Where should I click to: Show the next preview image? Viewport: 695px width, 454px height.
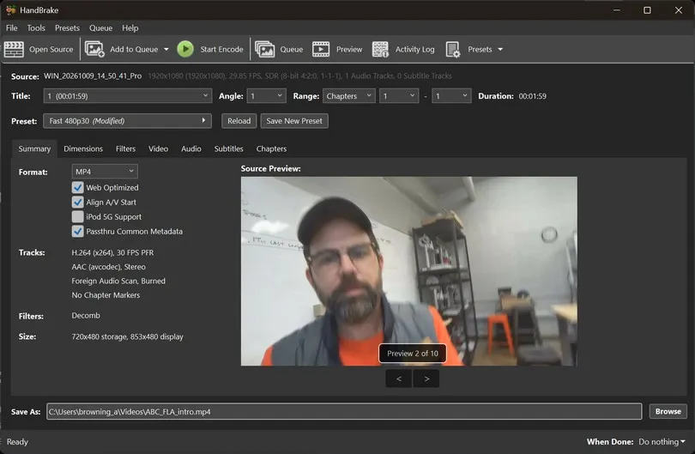426,378
